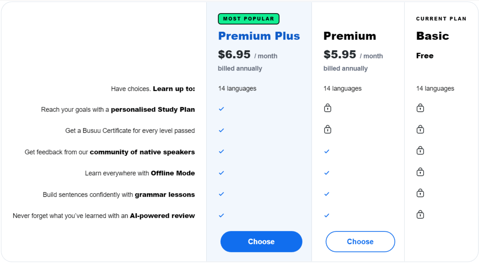This screenshot has height=263, width=479.
Task: Select the Premium Plus plan title
Action: tap(259, 36)
